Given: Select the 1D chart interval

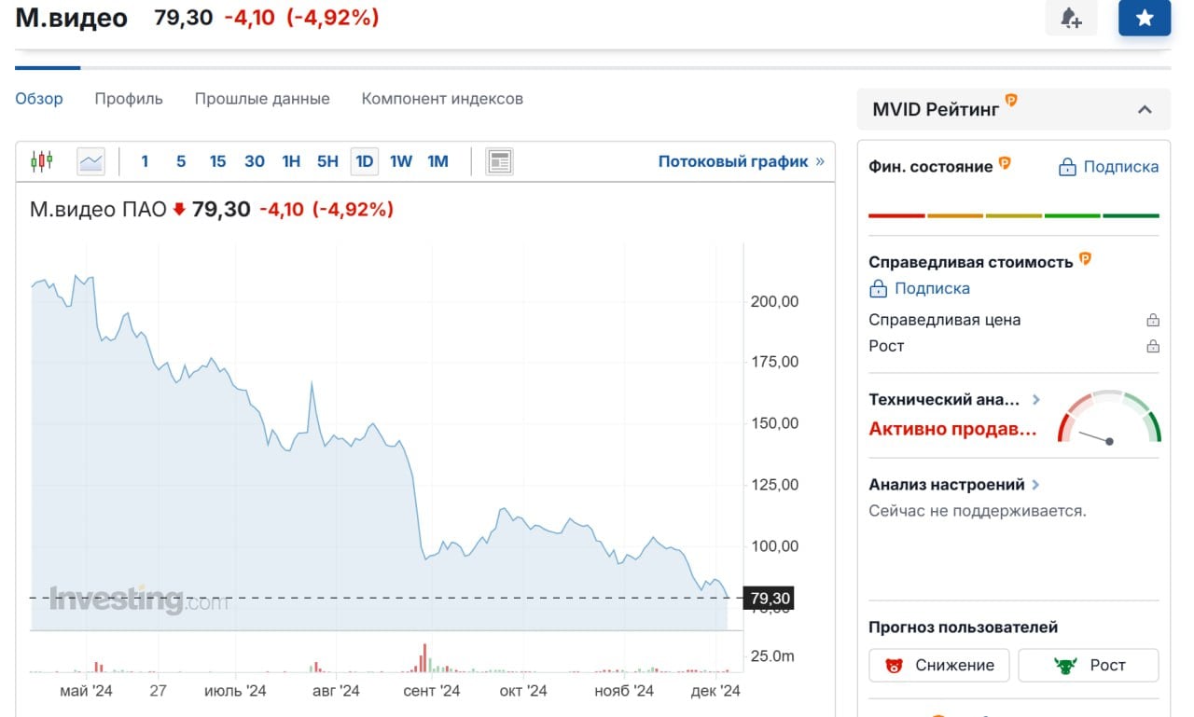Looking at the screenshot, I should [364, 161].
